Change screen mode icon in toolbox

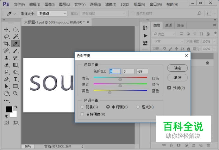(15, 123)
